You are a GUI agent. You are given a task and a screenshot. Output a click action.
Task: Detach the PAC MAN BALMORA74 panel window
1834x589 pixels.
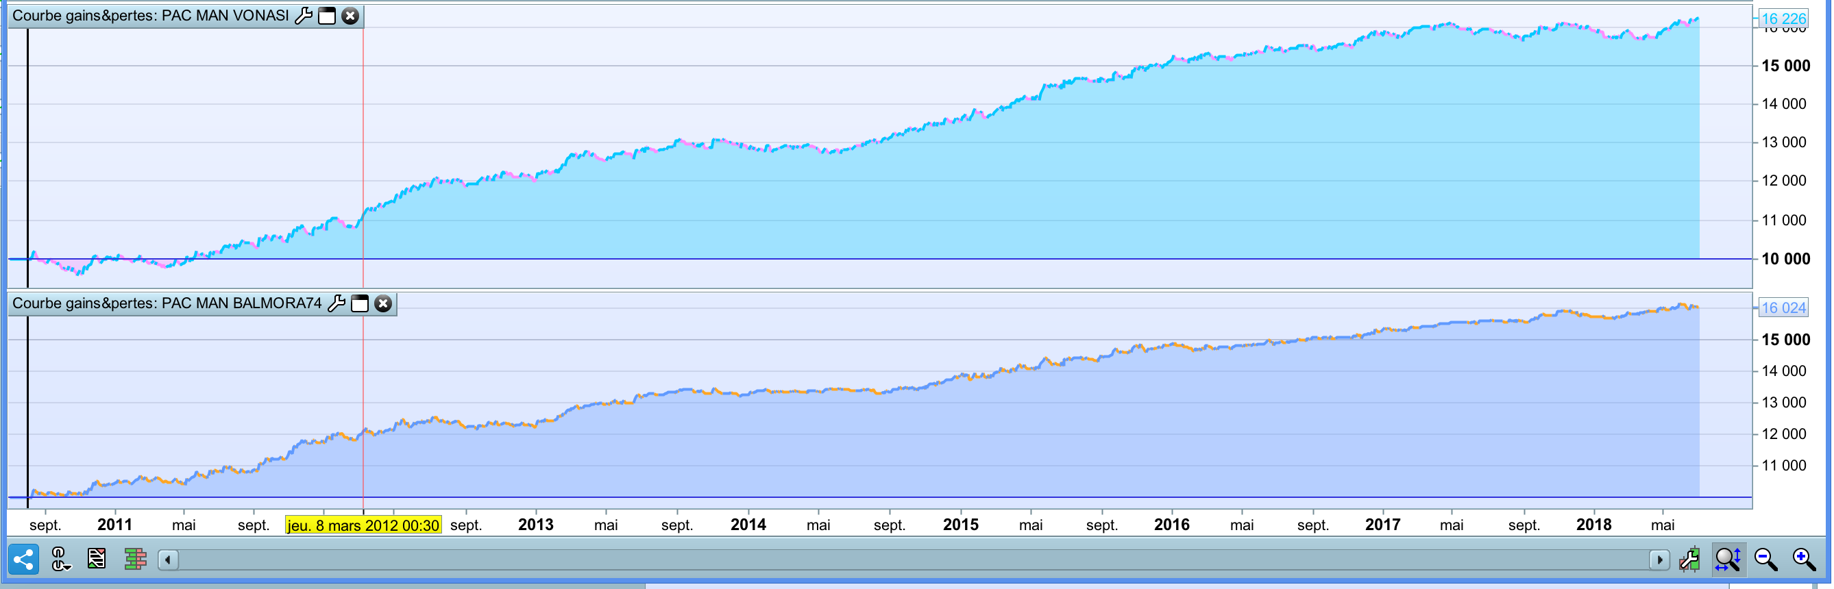pos(360,304)
